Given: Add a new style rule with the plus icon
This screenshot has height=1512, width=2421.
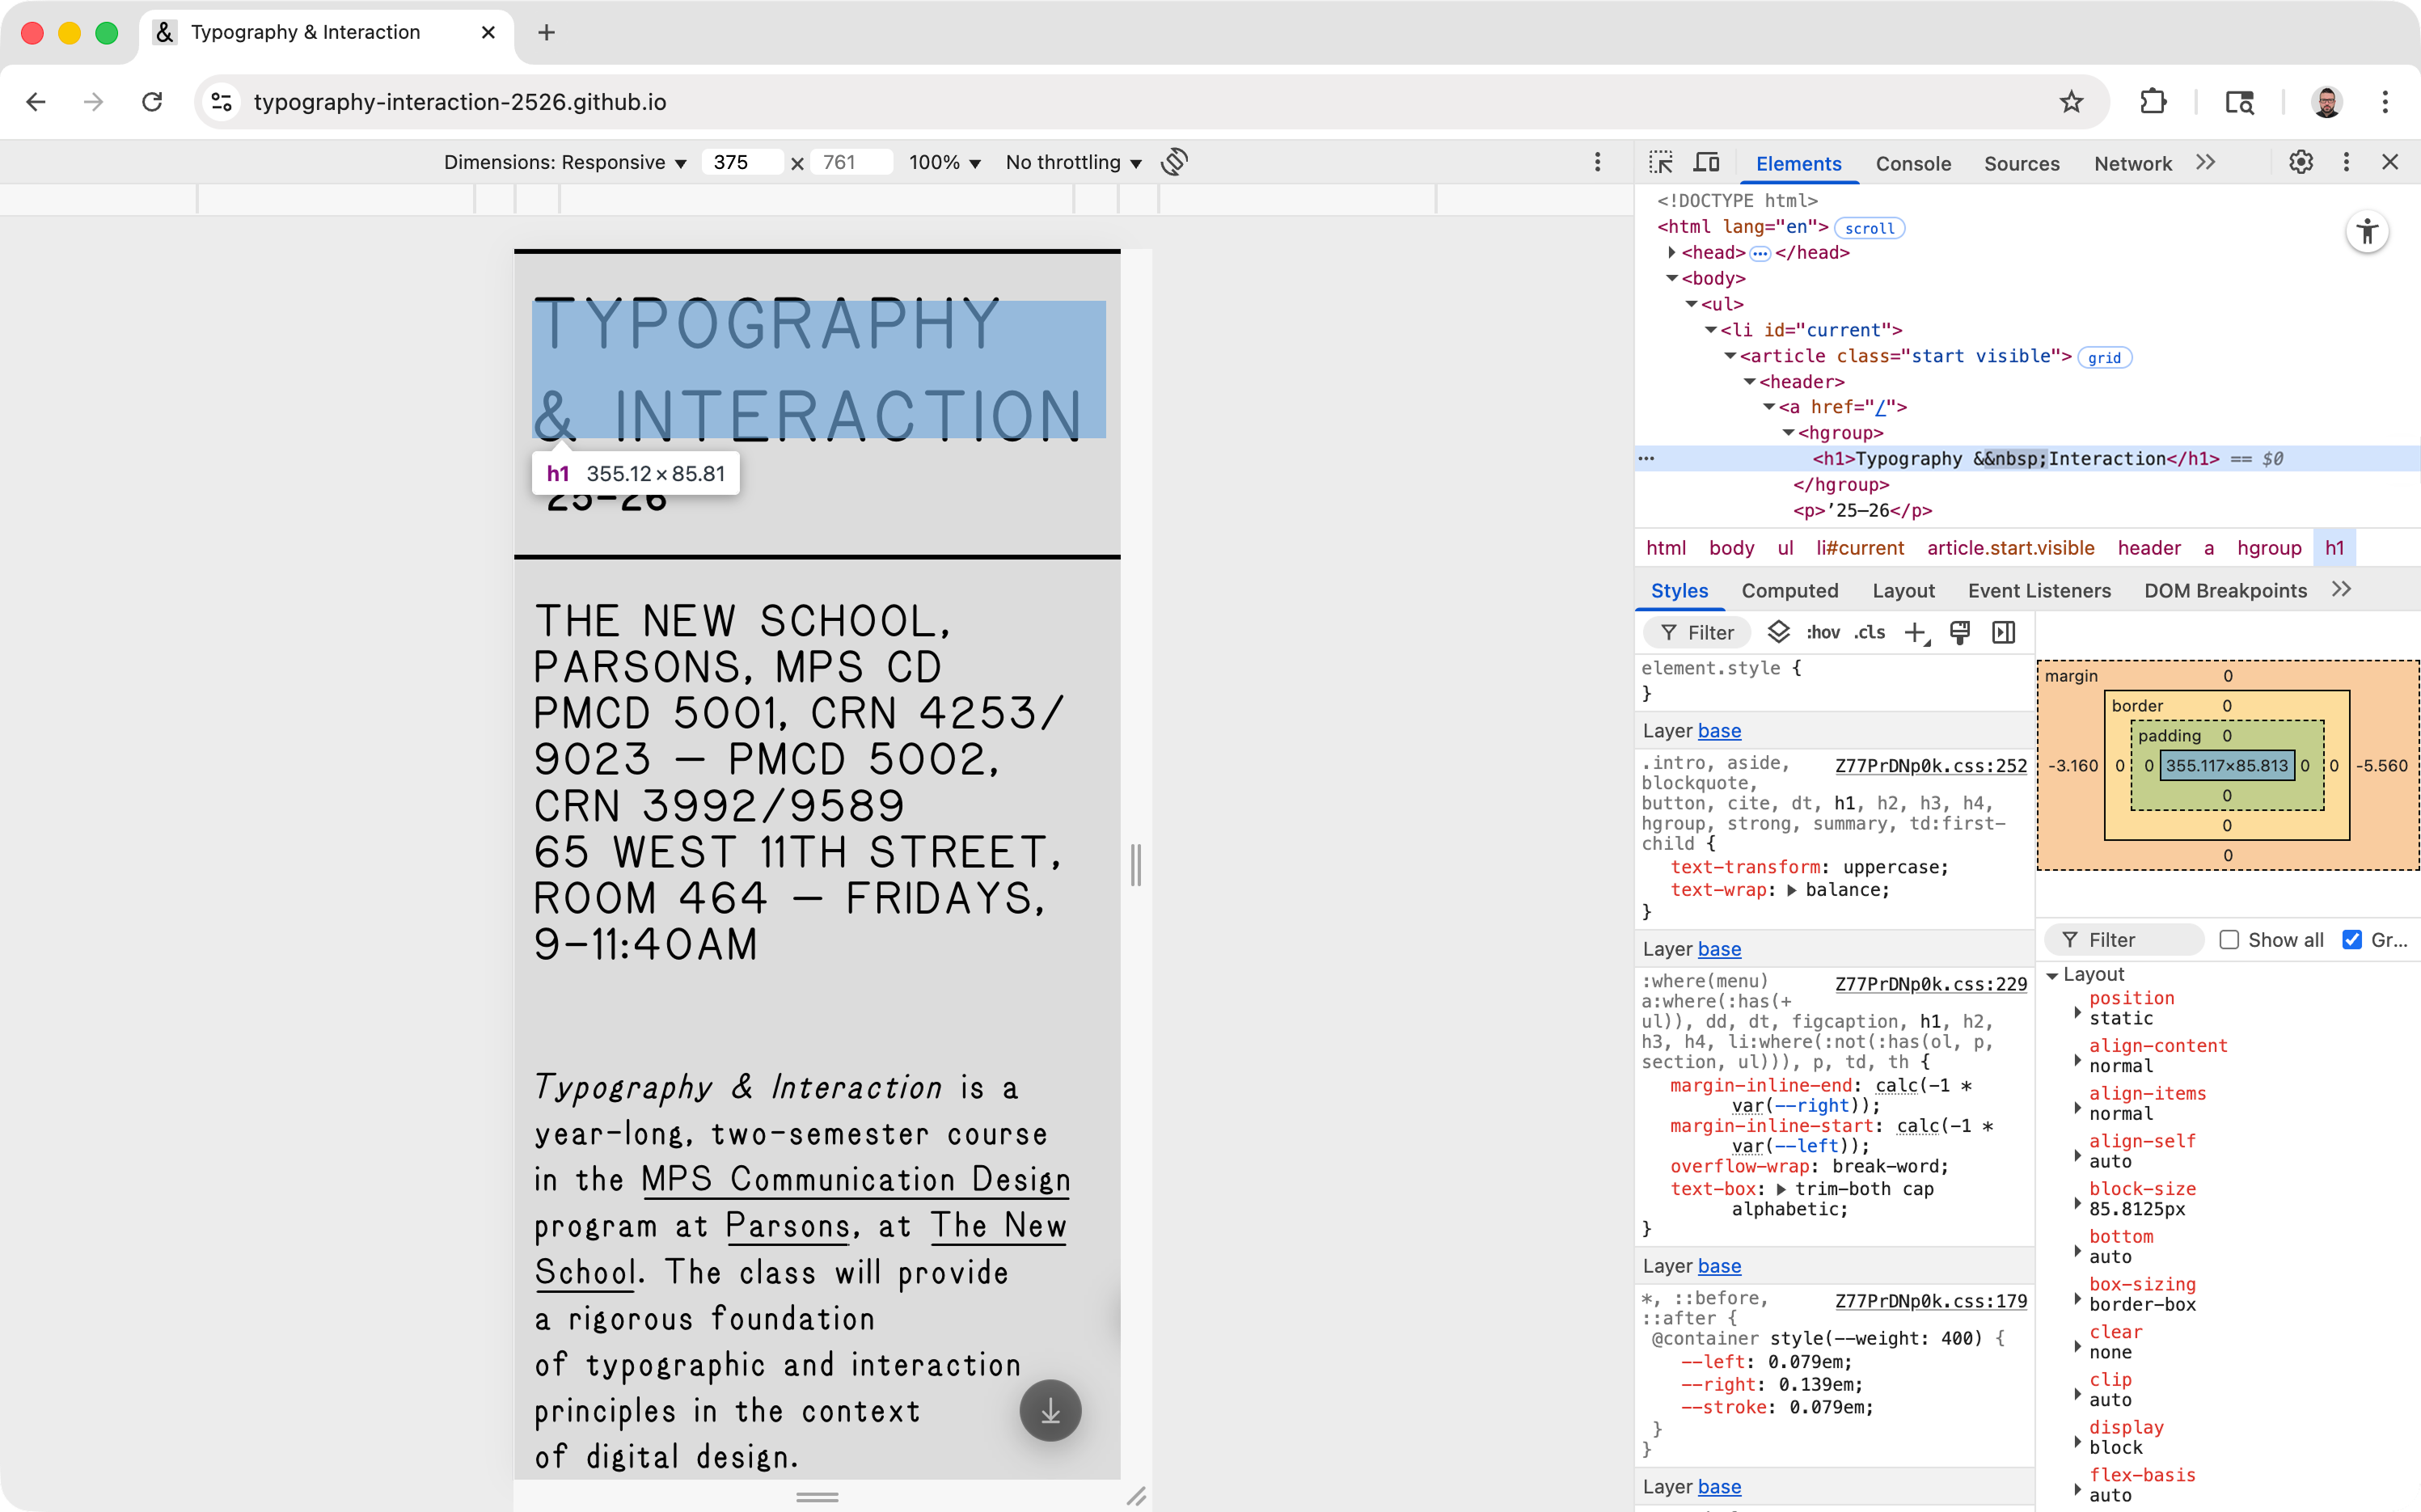Looking at the screenshot, I should coord(1915,632).
